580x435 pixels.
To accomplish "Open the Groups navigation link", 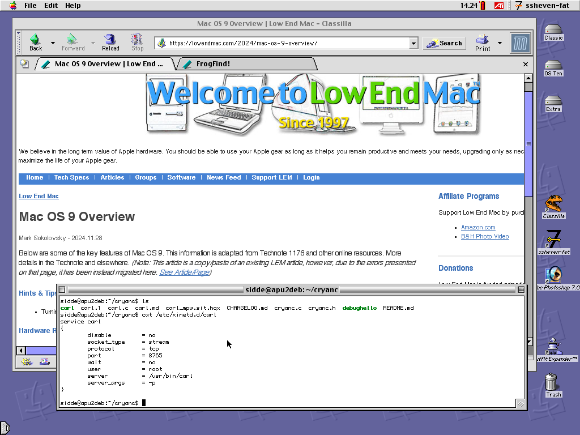I will [x=146, y=177].
